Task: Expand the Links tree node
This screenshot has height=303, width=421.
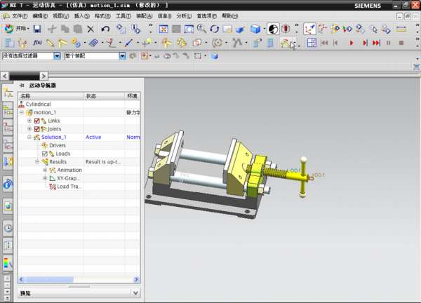Action: tap(29, 121)
